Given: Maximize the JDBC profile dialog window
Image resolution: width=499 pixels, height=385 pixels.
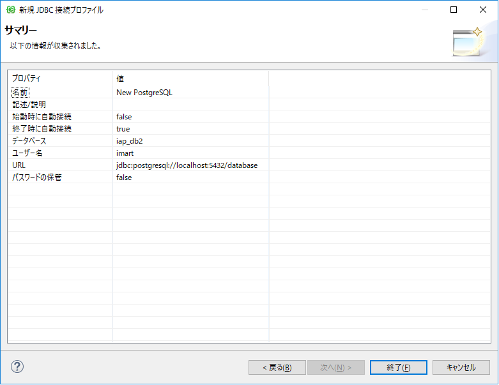Looking at the screenshot, I should click(x=454, y=10).
